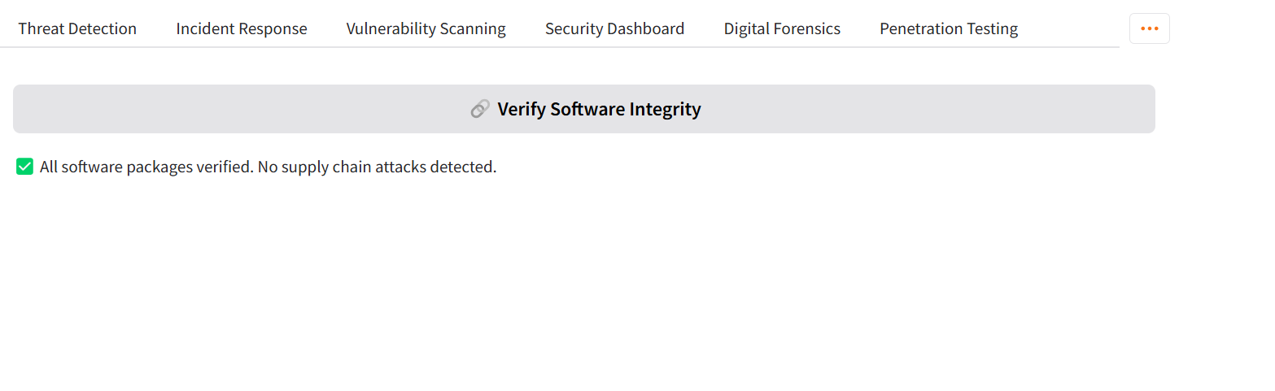
Task: Select the Vulnerability Scanning tab
Action: tap(426, 29)
